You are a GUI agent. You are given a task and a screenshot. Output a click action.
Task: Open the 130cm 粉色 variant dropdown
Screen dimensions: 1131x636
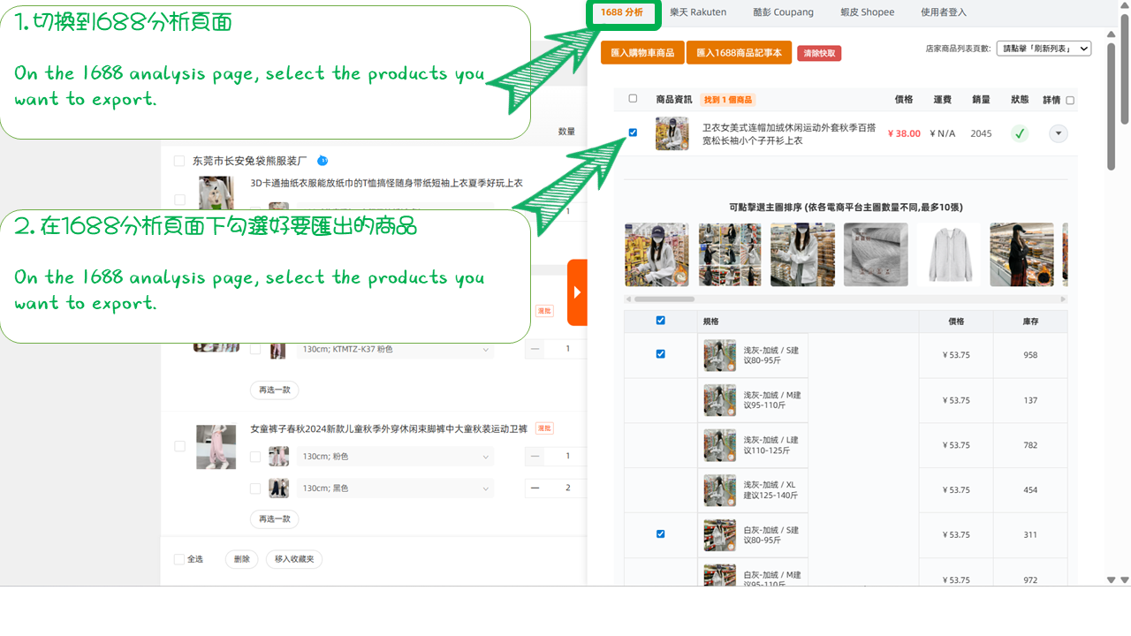tap(484, 456)
